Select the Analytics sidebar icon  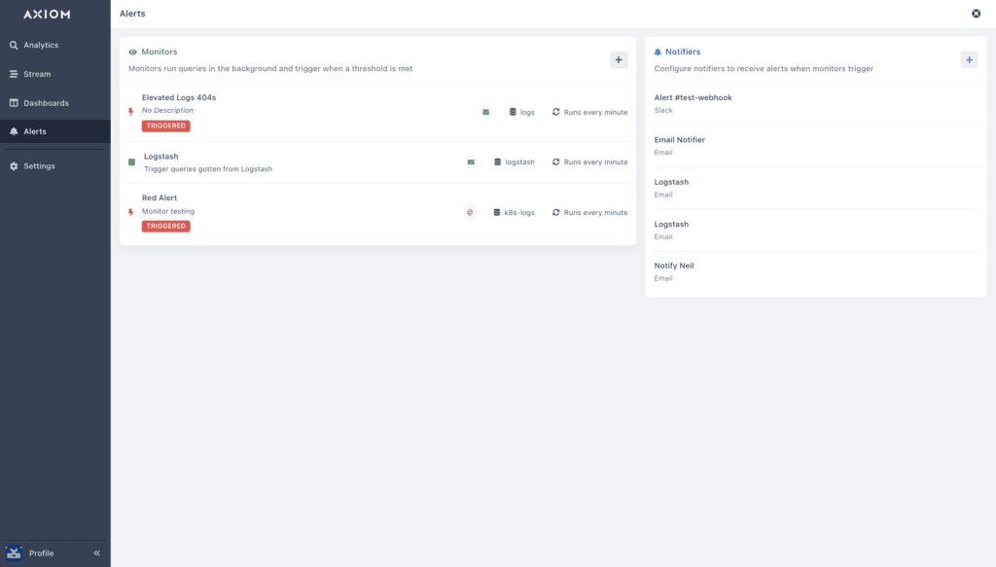tap(14, 45)
